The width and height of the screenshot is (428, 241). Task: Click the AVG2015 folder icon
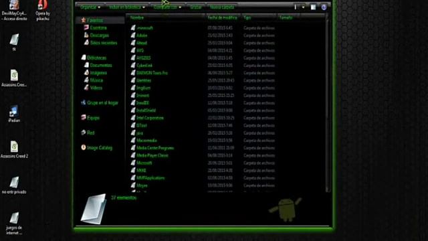[133, 58]
